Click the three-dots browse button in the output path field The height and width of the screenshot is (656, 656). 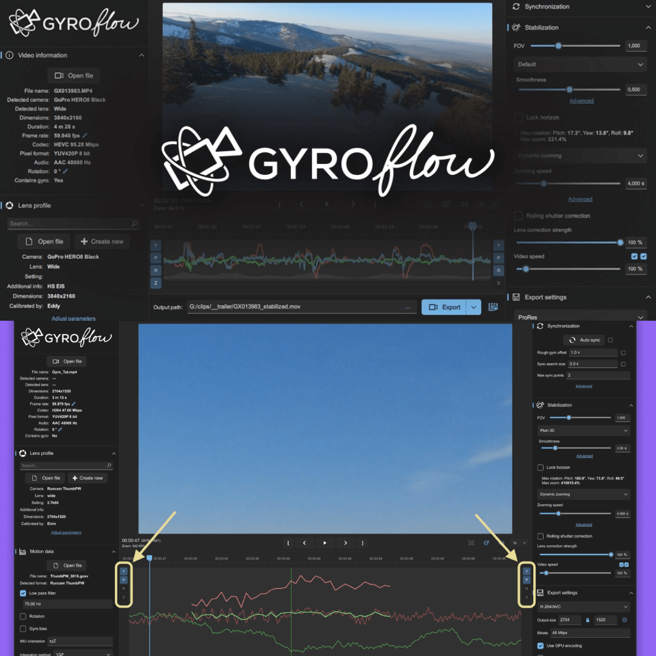[x=408, y=308]
